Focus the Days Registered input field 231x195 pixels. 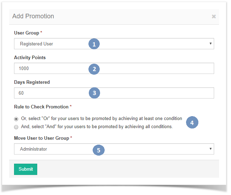pyautogui.click(x=114, y=93)
